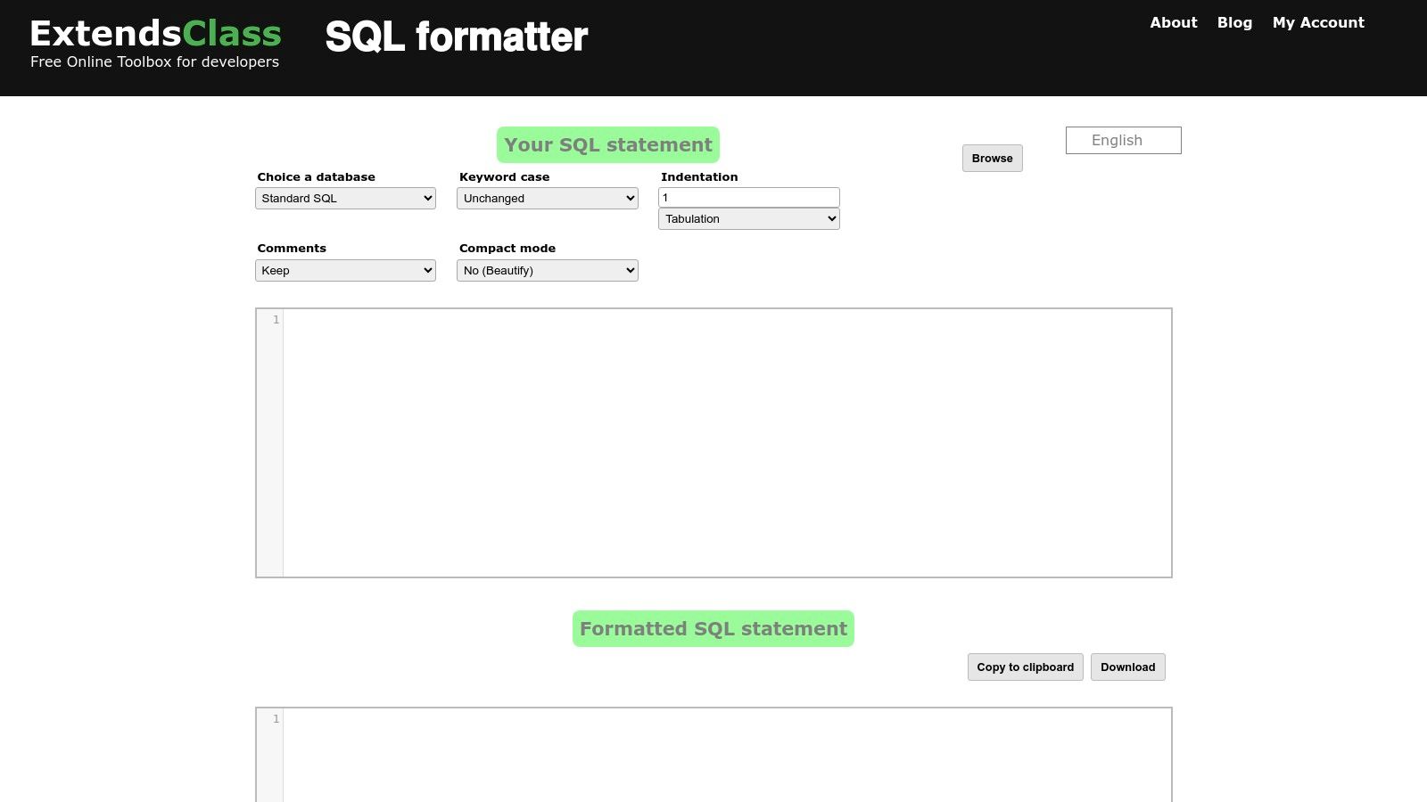1427x802 pixels.
Task: Navigate to the Blog
Action: tap(1234, 22)
